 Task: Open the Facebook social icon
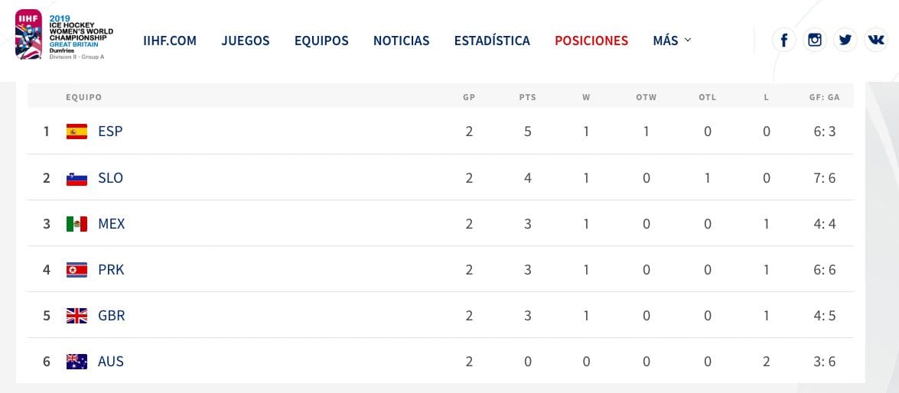click(x=783, y=40)
